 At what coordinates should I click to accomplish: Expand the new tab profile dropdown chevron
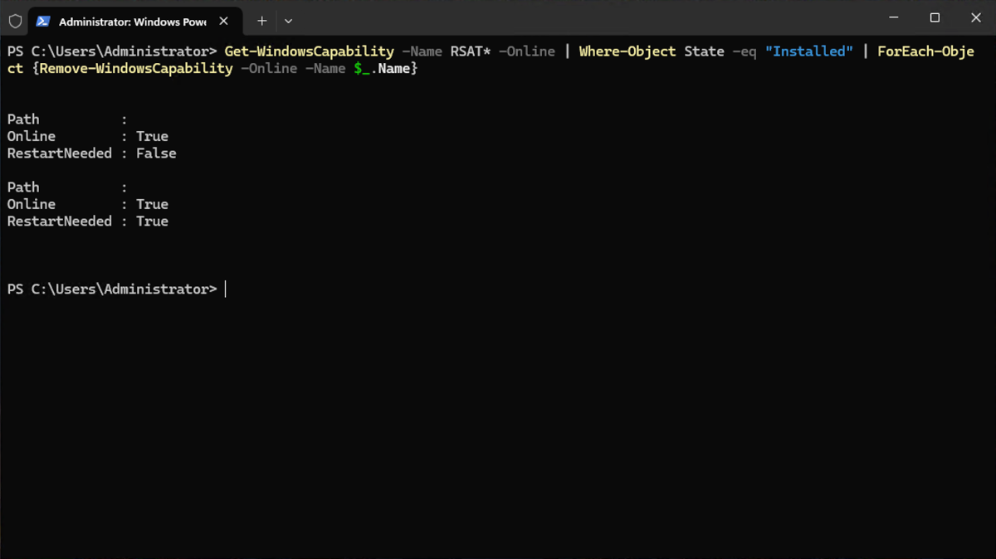point(288,21)
